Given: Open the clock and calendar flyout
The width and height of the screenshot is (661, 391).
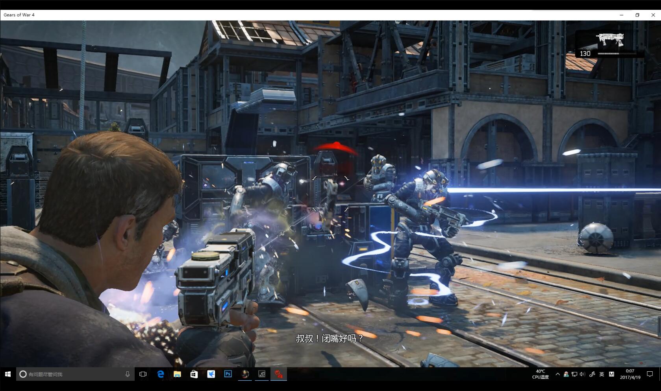Looking at the screenshot, I should (x=630, y=374).
